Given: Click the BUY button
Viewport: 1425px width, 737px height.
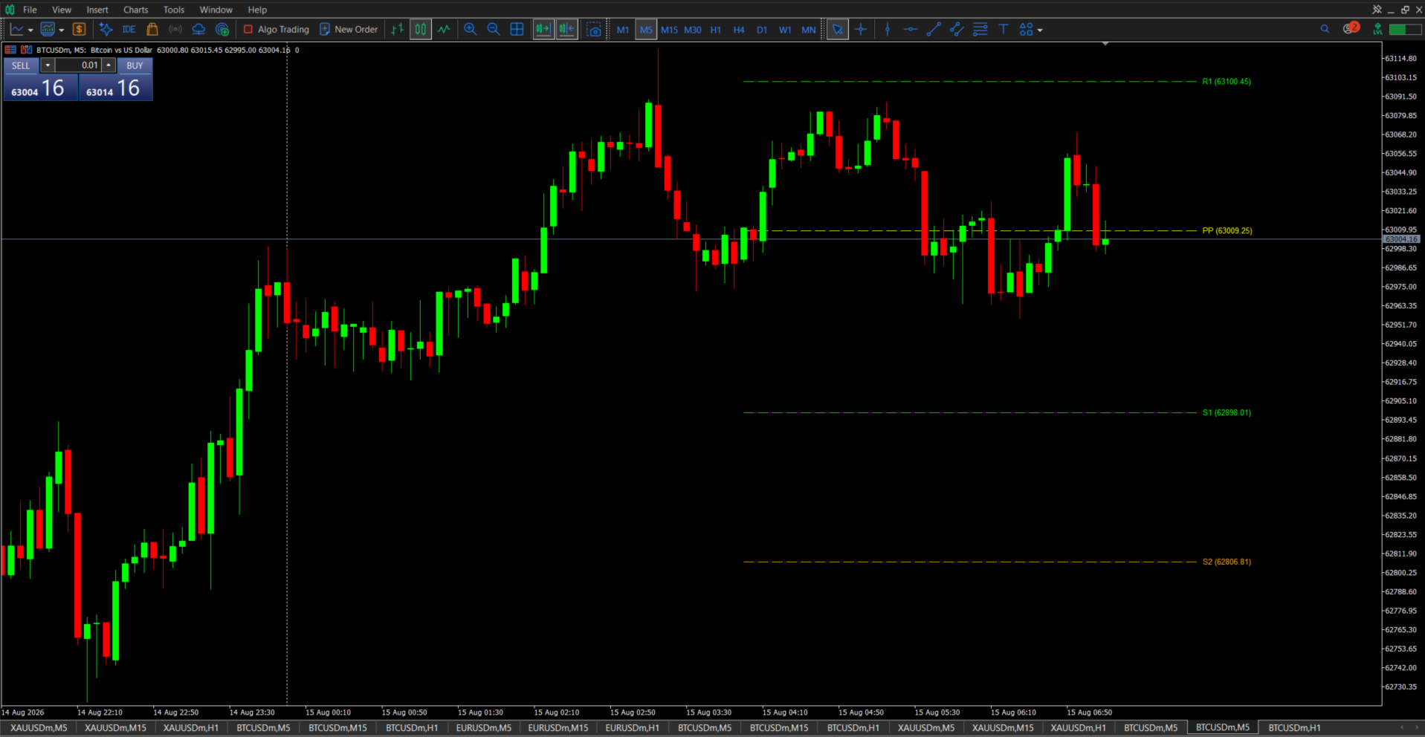Looking at the screenshot, I should [x=135, y=65].
